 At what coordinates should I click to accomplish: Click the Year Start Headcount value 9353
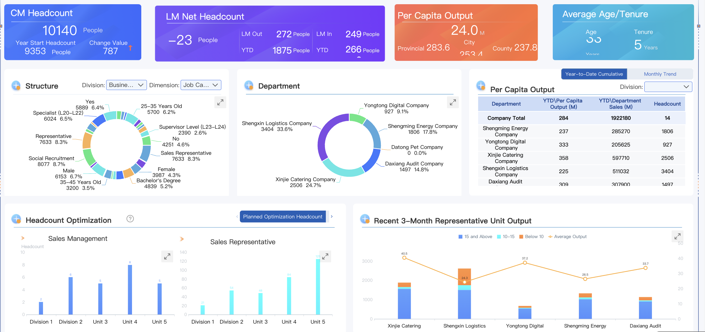click(35, 51)
